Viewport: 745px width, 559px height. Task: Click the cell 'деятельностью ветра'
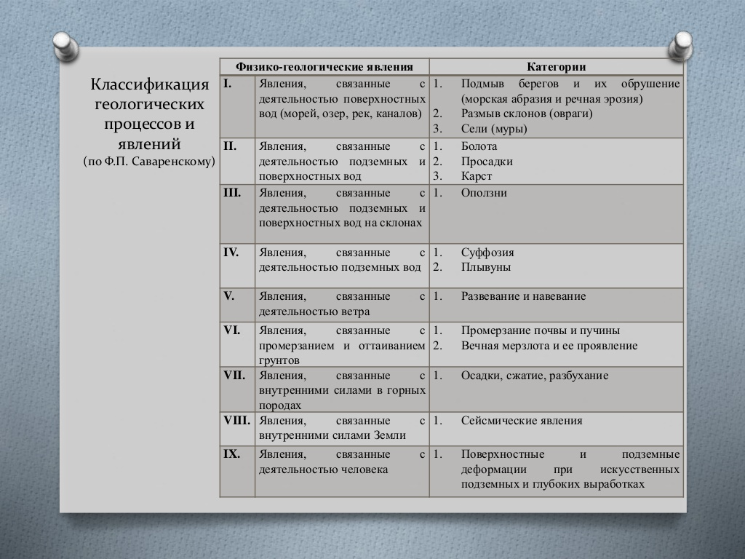(342, 304)
